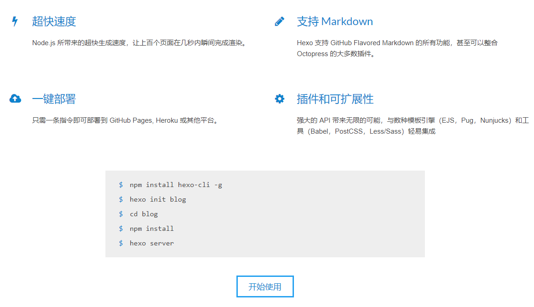The image size is (534, 307).
Task: Click the cloud upload icon beside 一键部署
Action: click(15, 98)
